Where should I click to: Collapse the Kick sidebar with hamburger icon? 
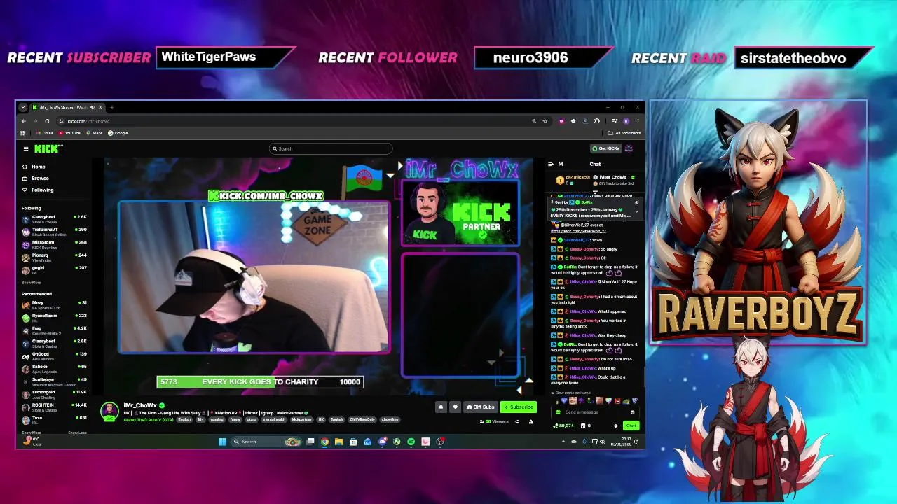(x=26, y=148)
